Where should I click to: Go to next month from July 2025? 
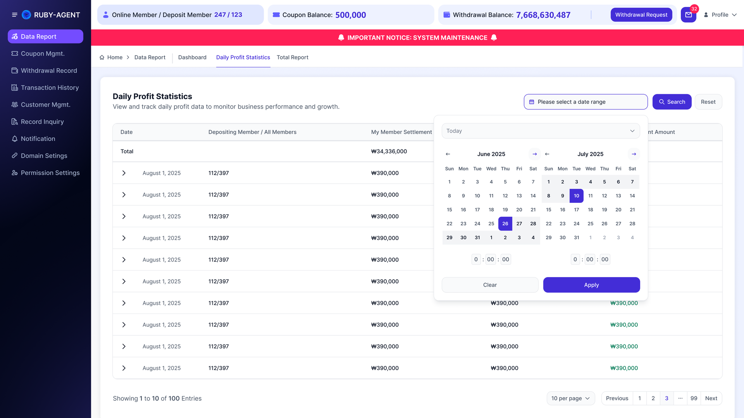click(634, 154)
